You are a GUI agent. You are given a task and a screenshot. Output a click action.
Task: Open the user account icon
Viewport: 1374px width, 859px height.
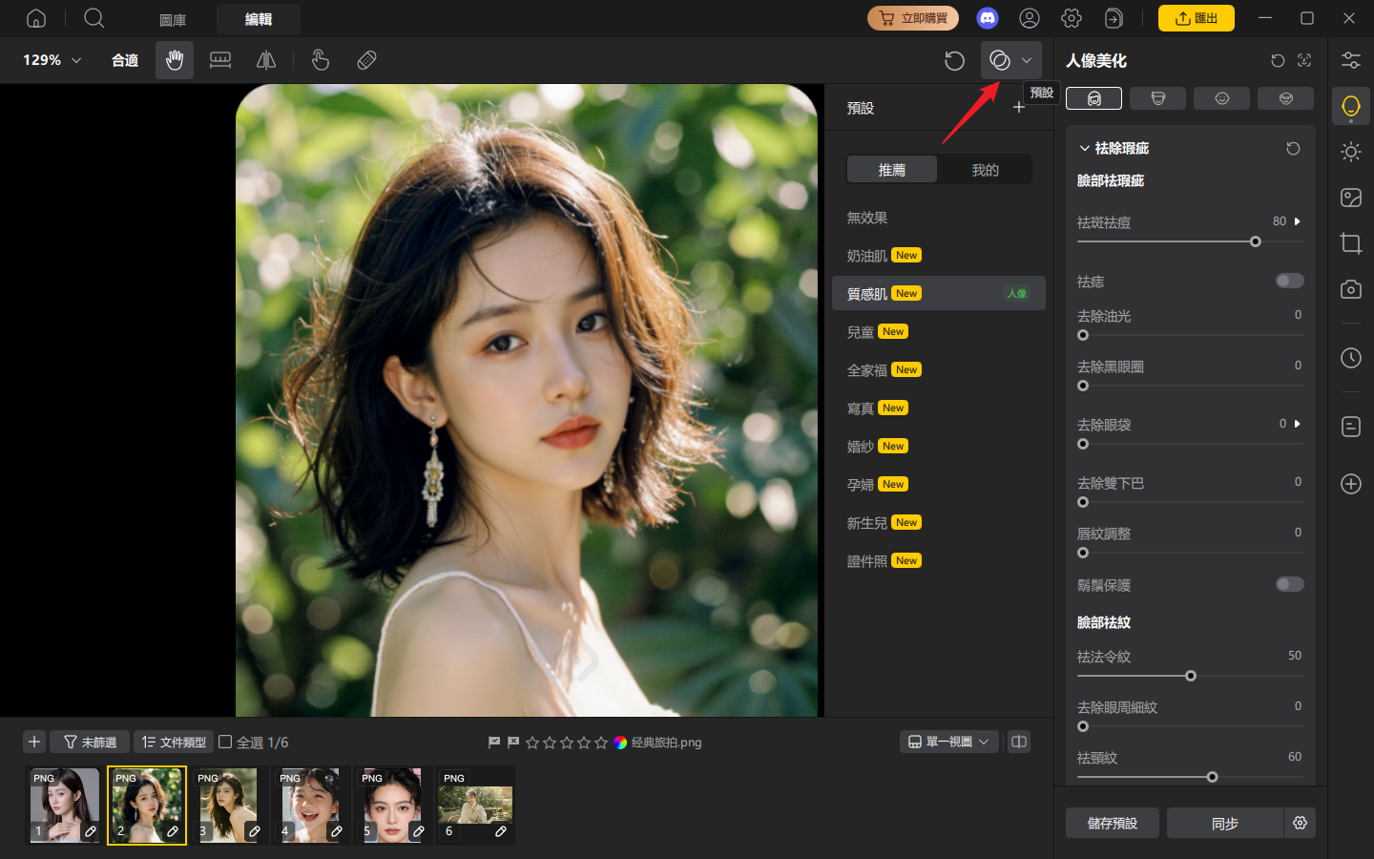(1030, 18)
